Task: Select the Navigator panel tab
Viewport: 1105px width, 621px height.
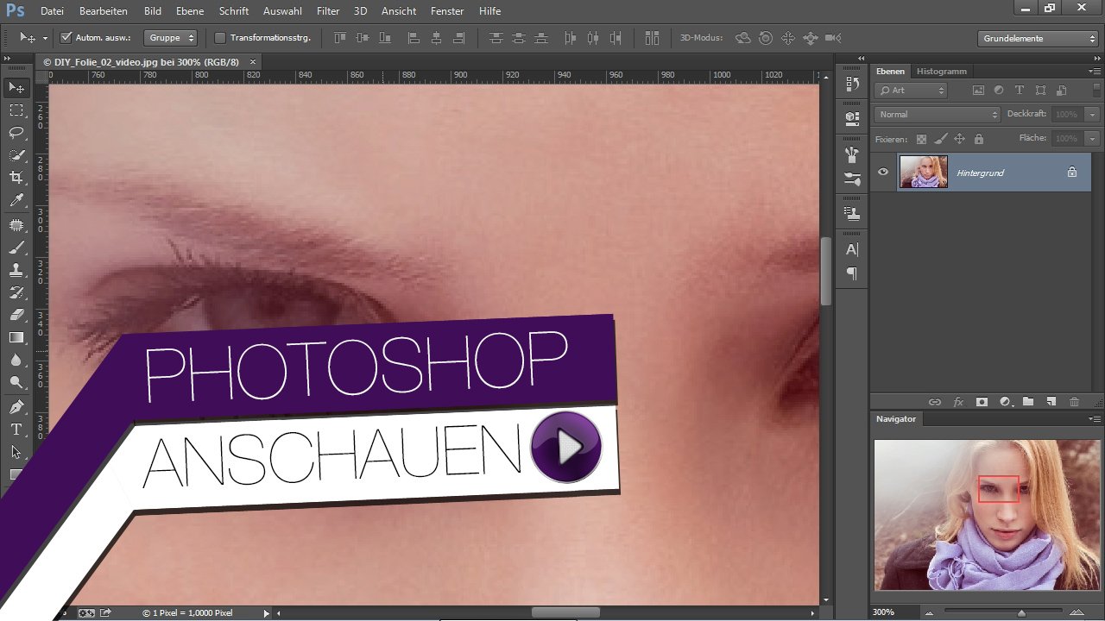Action: 896,418
